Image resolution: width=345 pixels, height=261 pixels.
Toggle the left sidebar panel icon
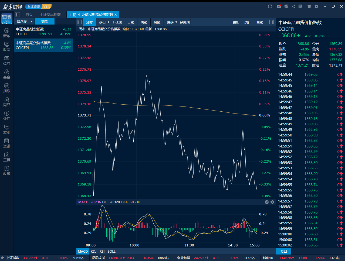coord(18,15)
